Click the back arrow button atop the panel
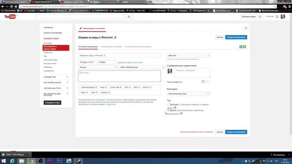Image resolution: width=292 pixels, height=164 pixels. pyautogui.click(x=246, y=28)
